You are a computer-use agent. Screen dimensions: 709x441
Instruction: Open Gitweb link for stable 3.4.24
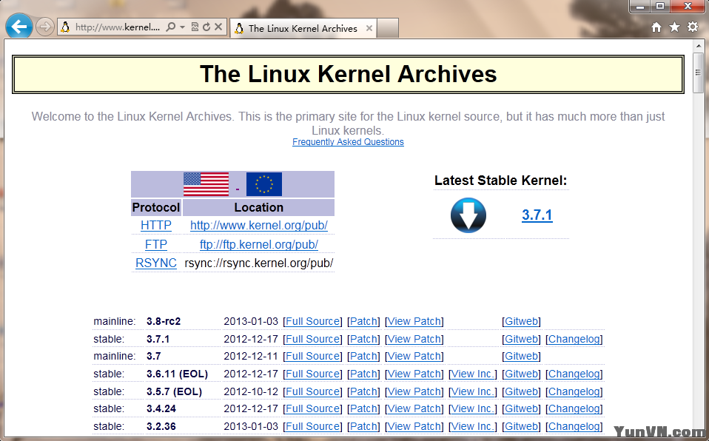click(521, 408)
